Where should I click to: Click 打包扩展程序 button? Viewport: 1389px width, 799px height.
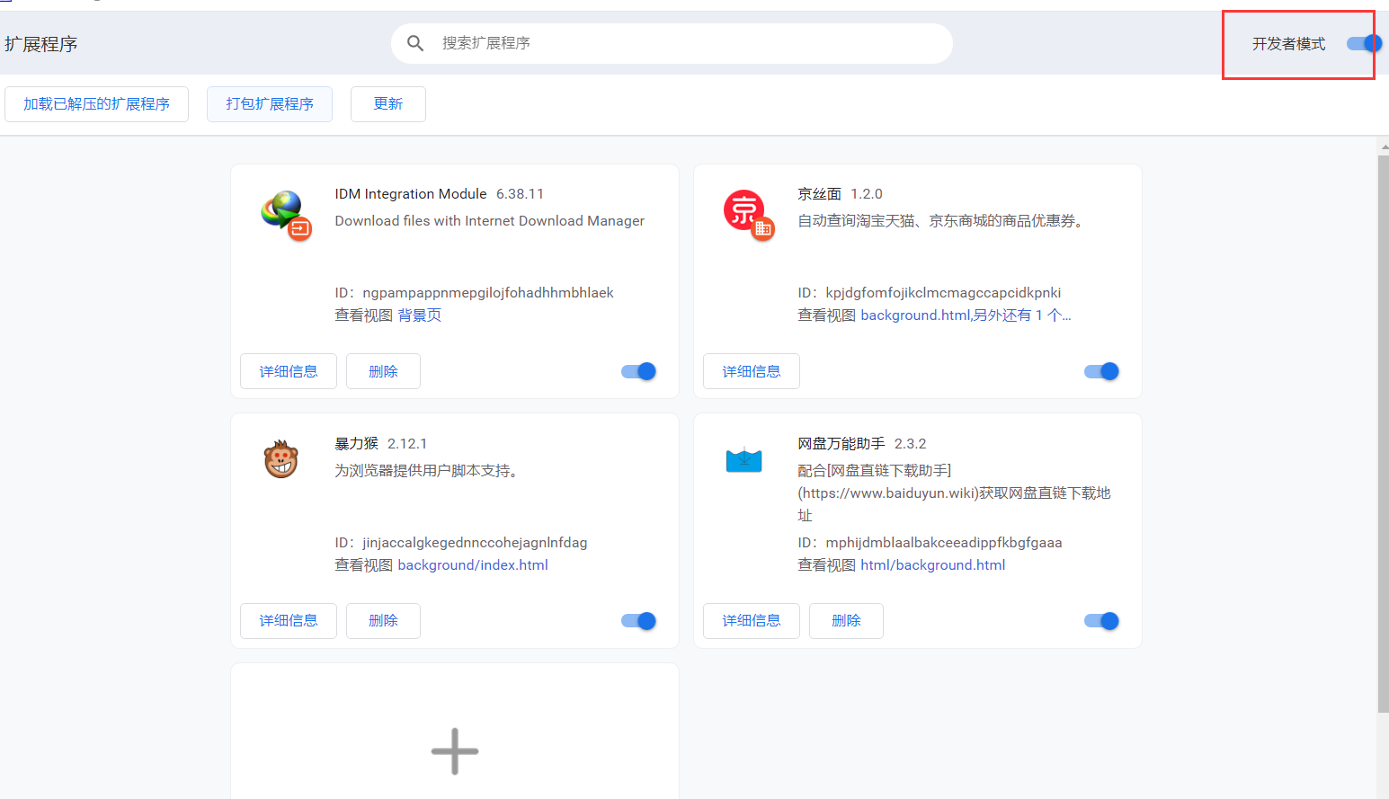pos(270,104)
